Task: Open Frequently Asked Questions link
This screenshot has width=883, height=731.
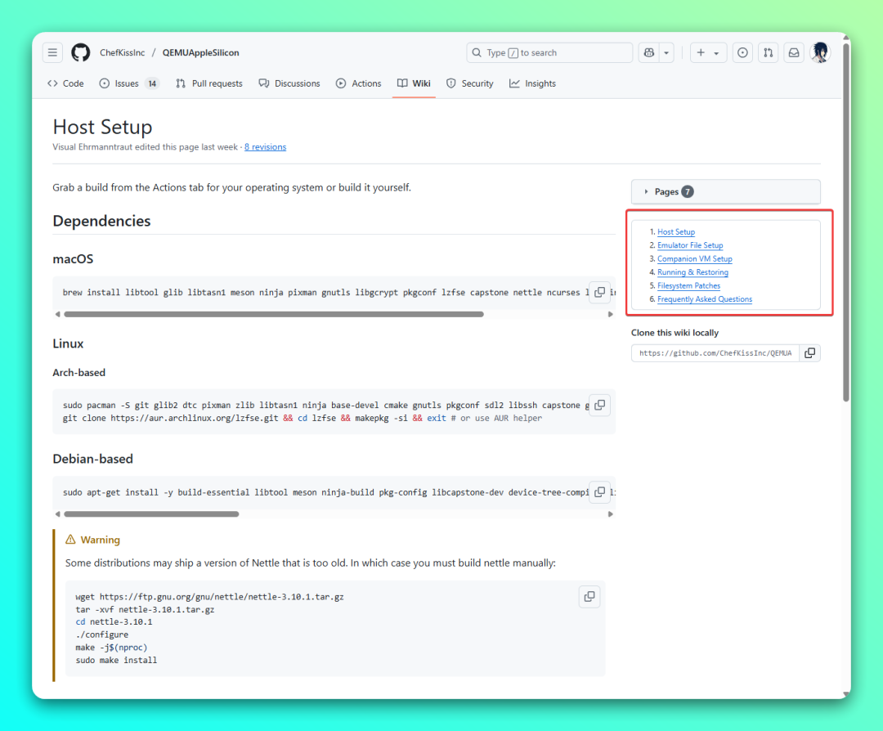Action: [704, 299]
